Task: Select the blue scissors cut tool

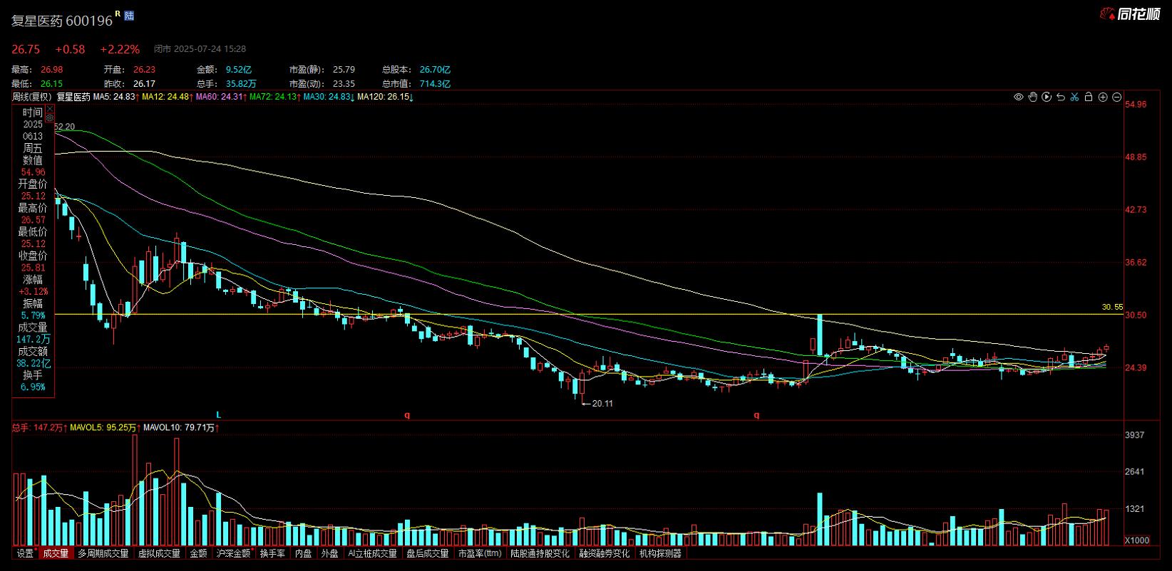Action: point(1074,97)
